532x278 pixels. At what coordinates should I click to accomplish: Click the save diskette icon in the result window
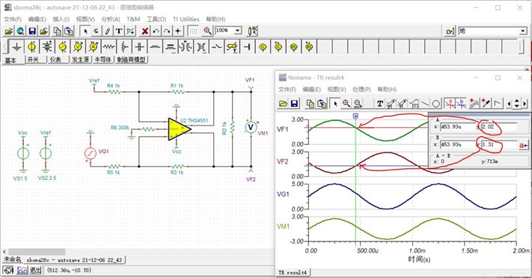[294, 103]
